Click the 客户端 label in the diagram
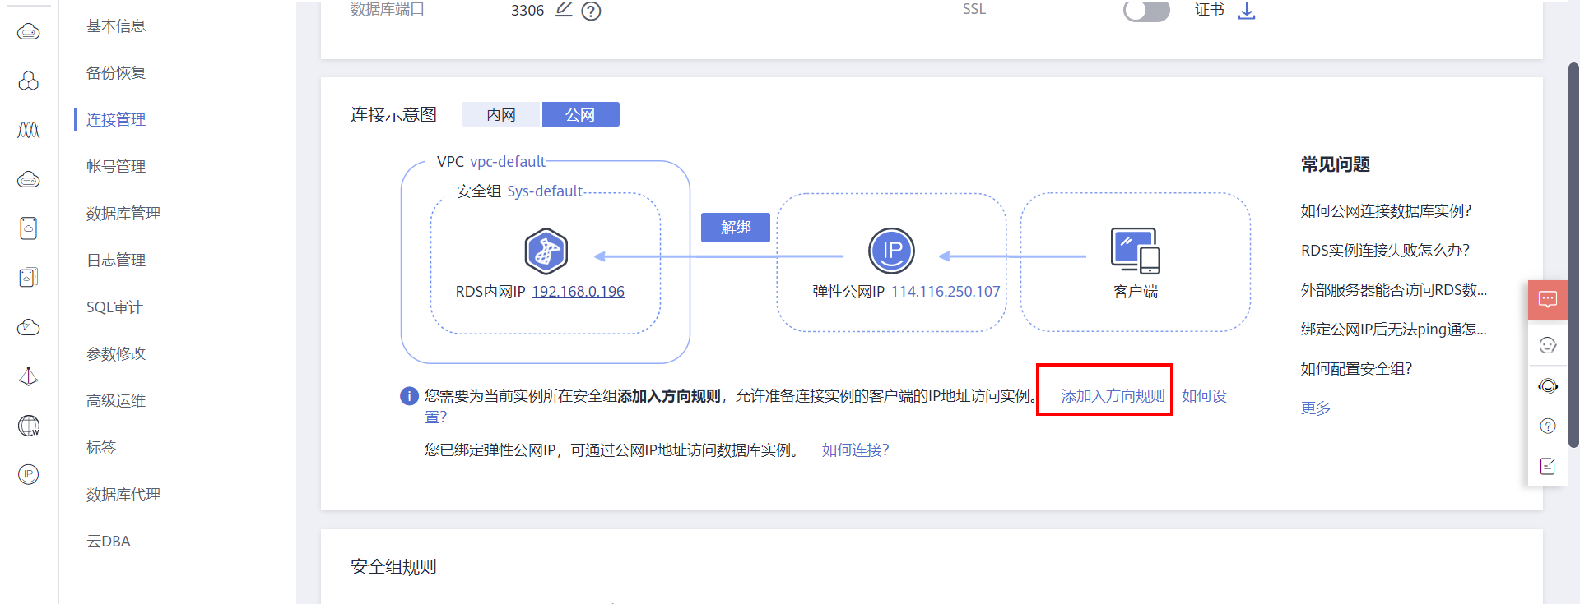The height and width of the screenshot is (604, 1580). point(1136,292)
